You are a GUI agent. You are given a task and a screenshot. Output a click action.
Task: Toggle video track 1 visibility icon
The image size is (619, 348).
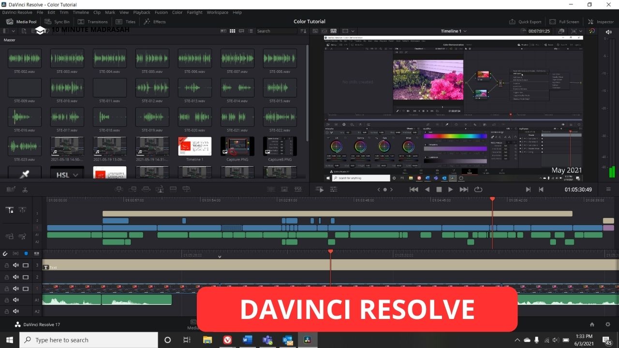click(26, 289)
